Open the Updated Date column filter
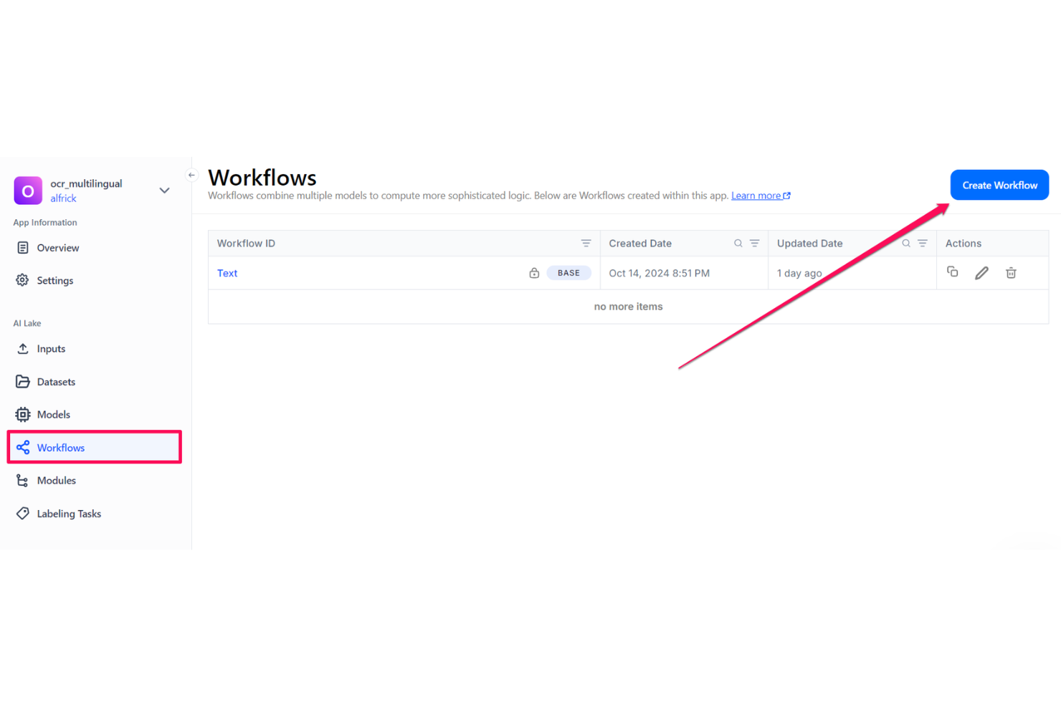 pos(923,244)
